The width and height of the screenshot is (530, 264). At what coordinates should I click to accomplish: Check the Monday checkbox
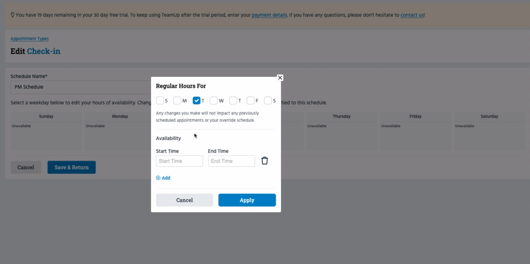click(178, 101)
